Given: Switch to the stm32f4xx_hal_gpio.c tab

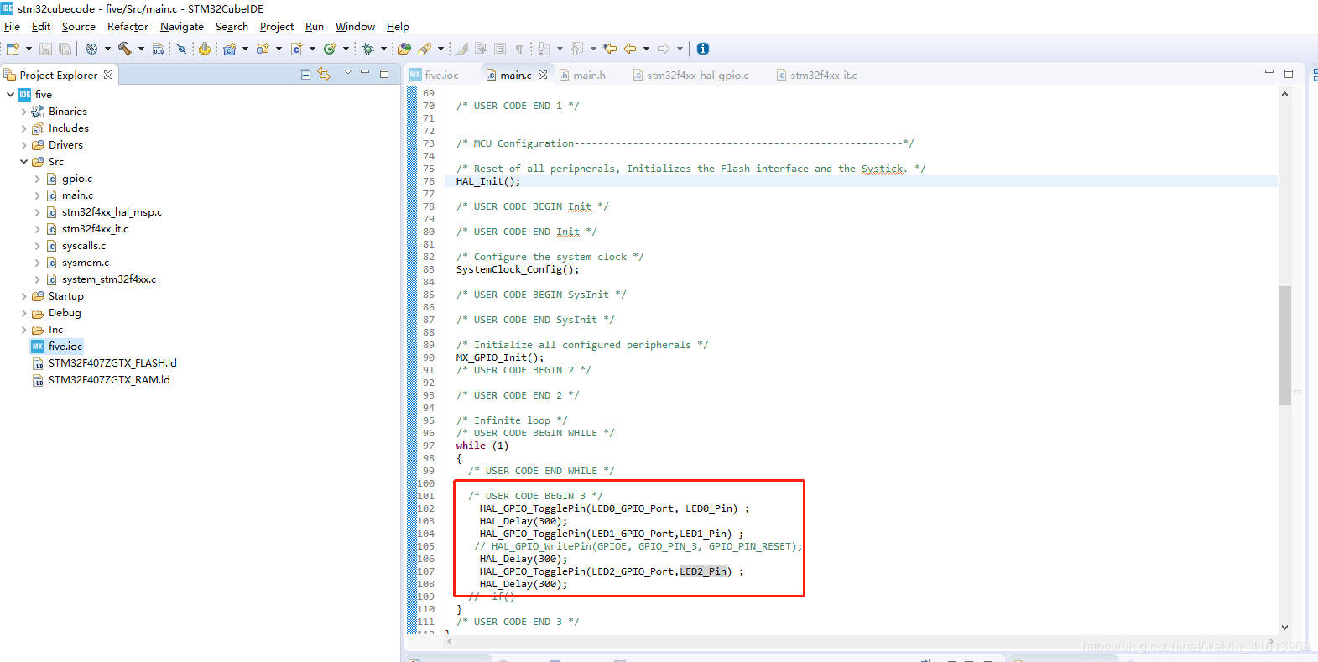Looking at the screenshot, I should coord(690,75).
